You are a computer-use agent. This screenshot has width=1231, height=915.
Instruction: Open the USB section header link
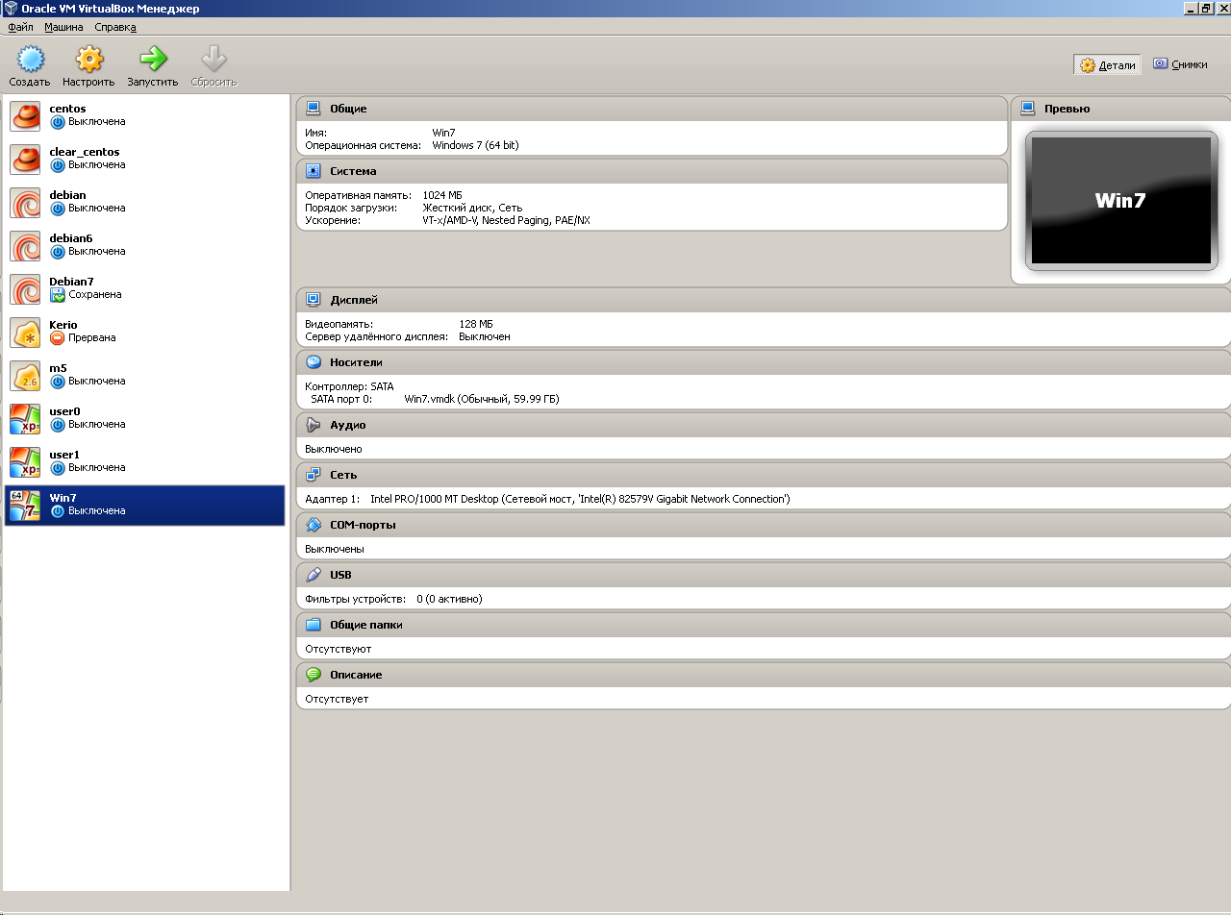340,575
